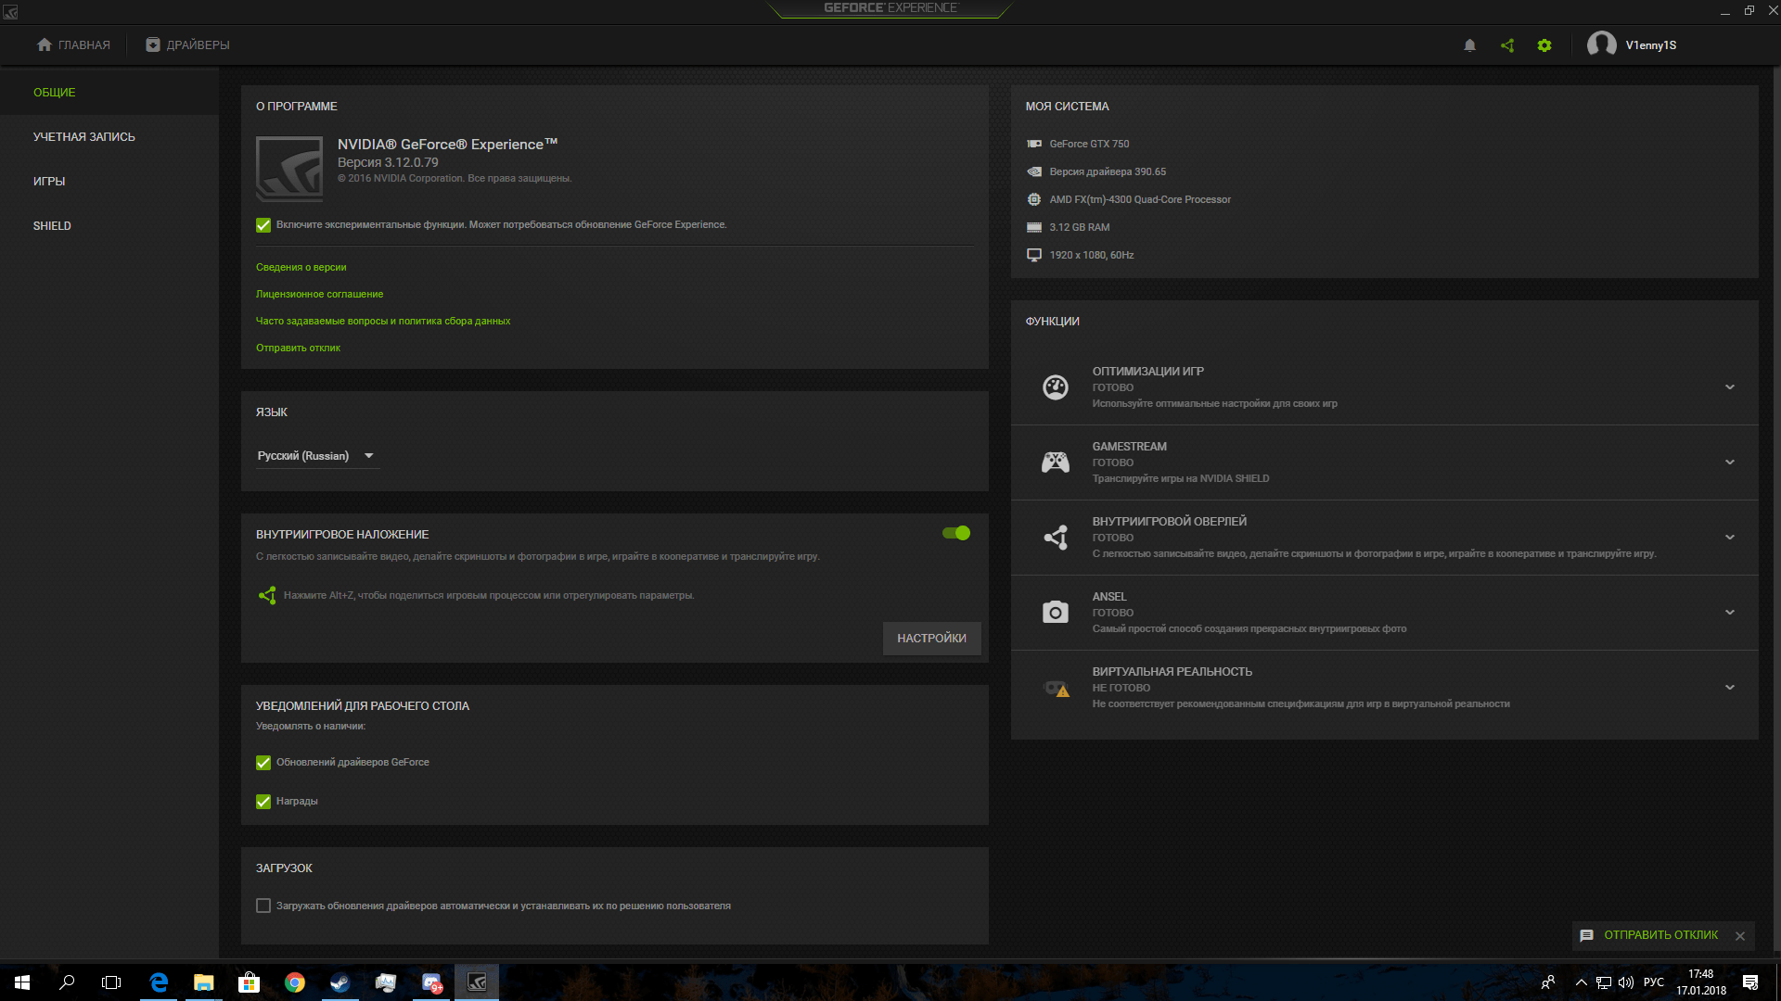Uncheck the Награды notifications checkbox
This screenshot has width=1781, height=1001.
pyautogui.click(x=263, y=802)
